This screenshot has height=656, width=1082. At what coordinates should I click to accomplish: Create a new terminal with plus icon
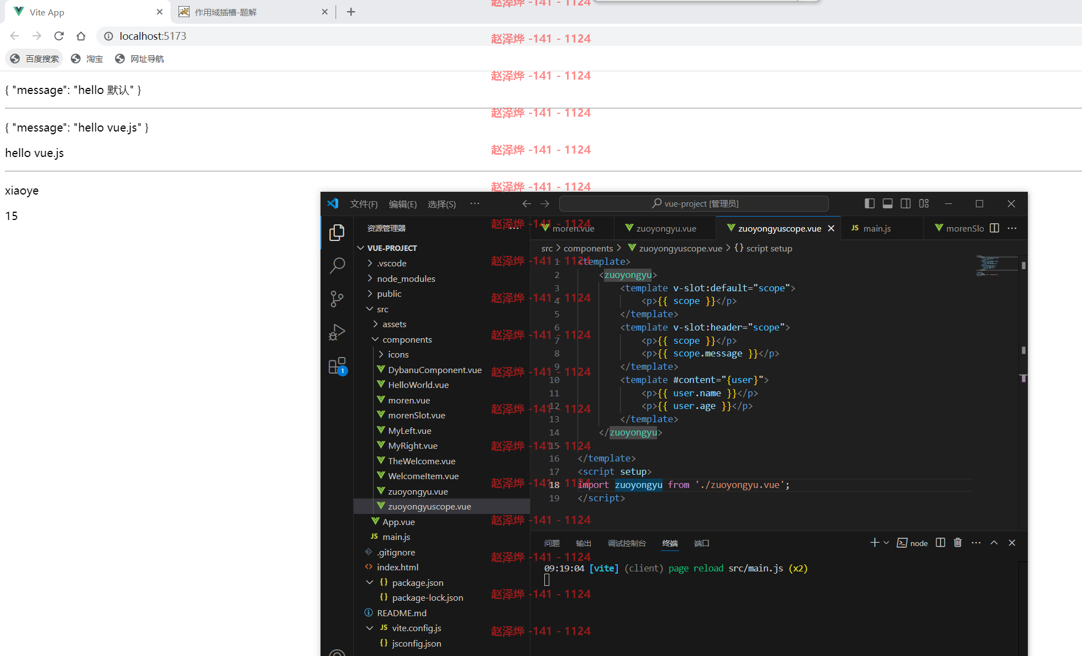874,543
